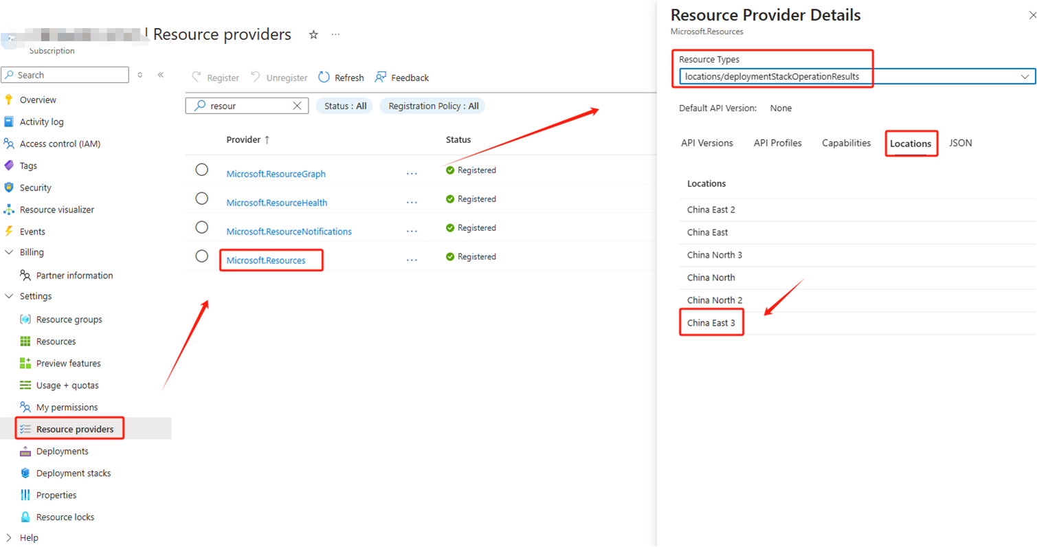The height and width of the screenshot is (547, 1037).
Task: Open ellipsis menu for Microsoft.ResourceHealth
Action: [x=412, y=203]
